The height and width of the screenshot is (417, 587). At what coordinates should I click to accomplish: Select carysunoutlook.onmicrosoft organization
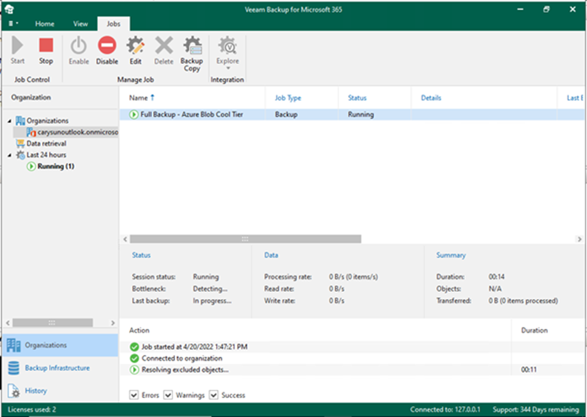tap(72, 132)
